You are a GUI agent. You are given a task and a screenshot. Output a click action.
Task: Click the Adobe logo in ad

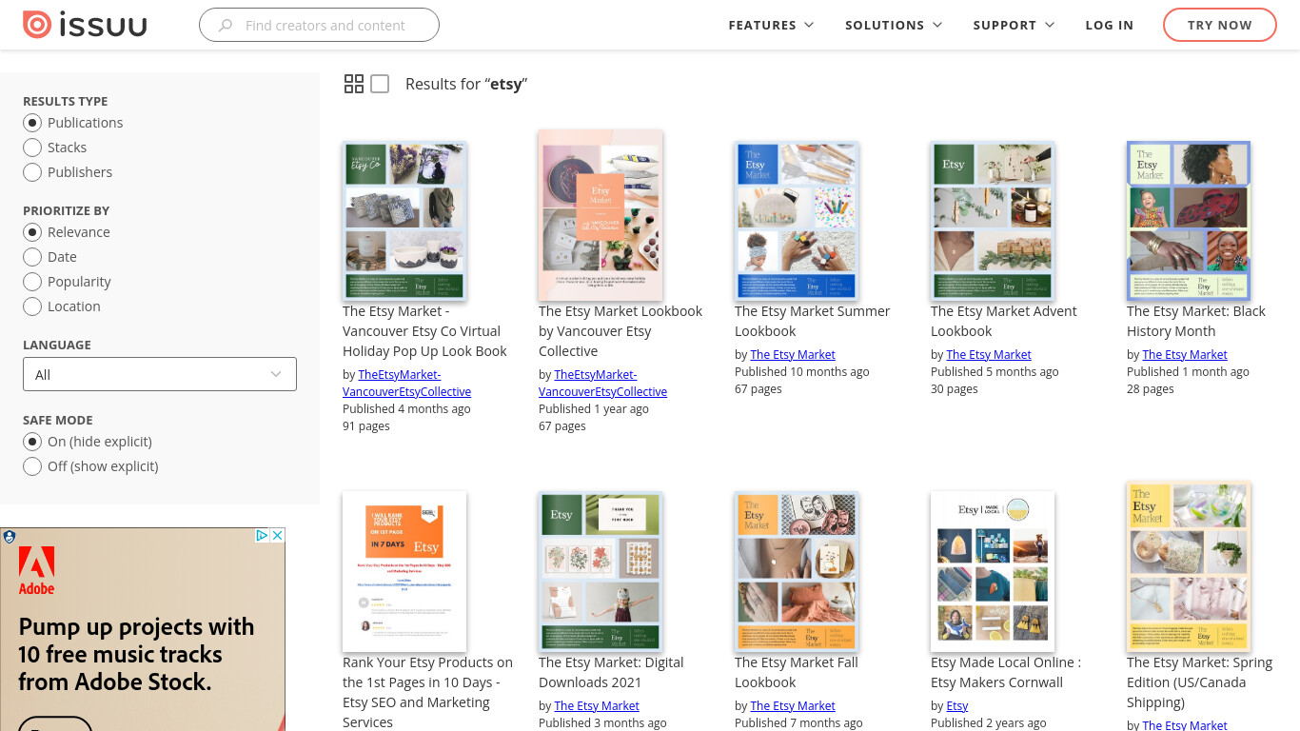[36, 571]
